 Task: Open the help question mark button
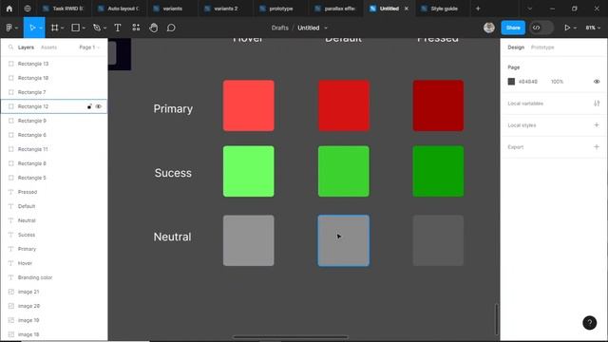coord(589,323)
